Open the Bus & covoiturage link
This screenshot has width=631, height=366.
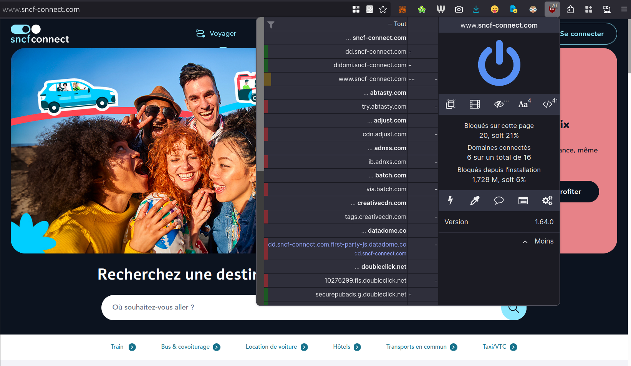190,347
